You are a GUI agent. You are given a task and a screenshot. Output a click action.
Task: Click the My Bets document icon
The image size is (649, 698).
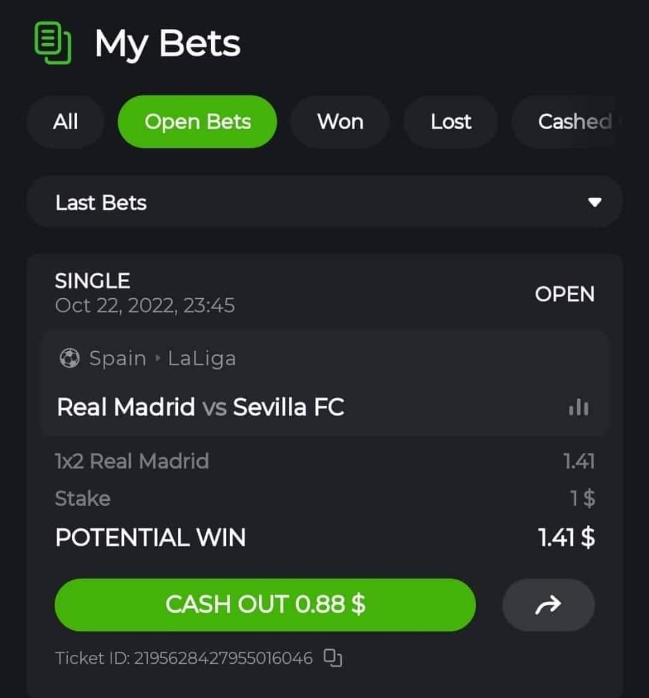(x=52, y=43)
